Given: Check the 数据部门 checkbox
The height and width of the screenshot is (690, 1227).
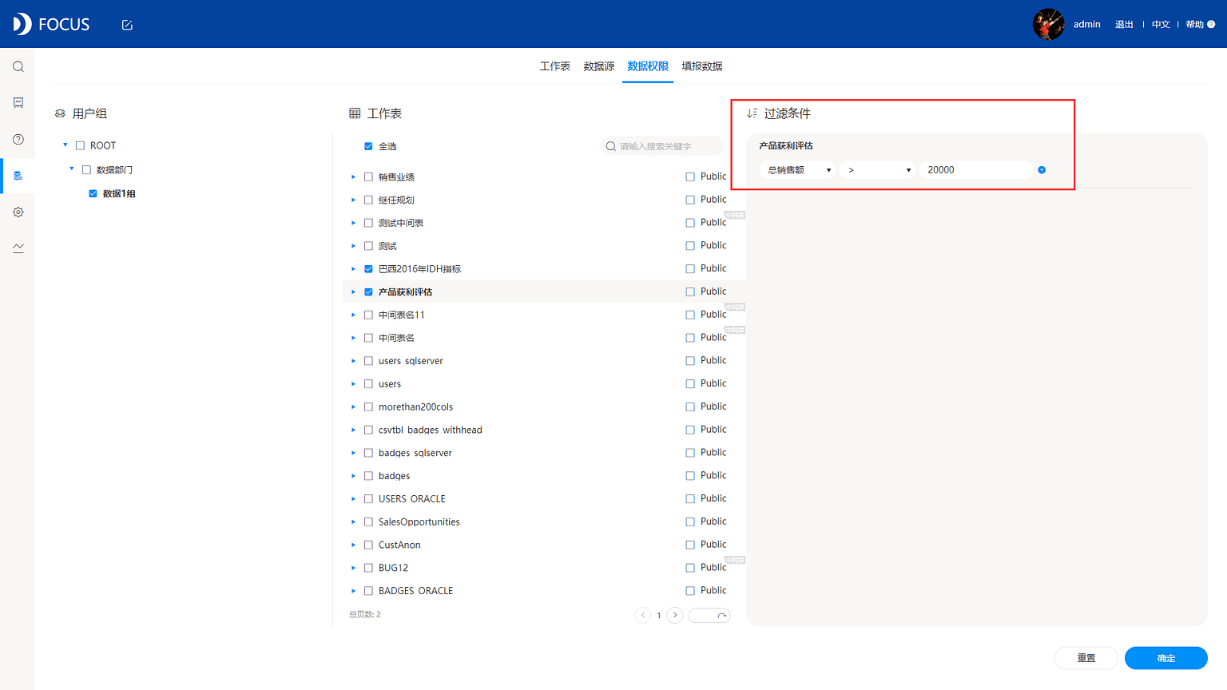Looking at the screenshot, I should pos(86,169).
